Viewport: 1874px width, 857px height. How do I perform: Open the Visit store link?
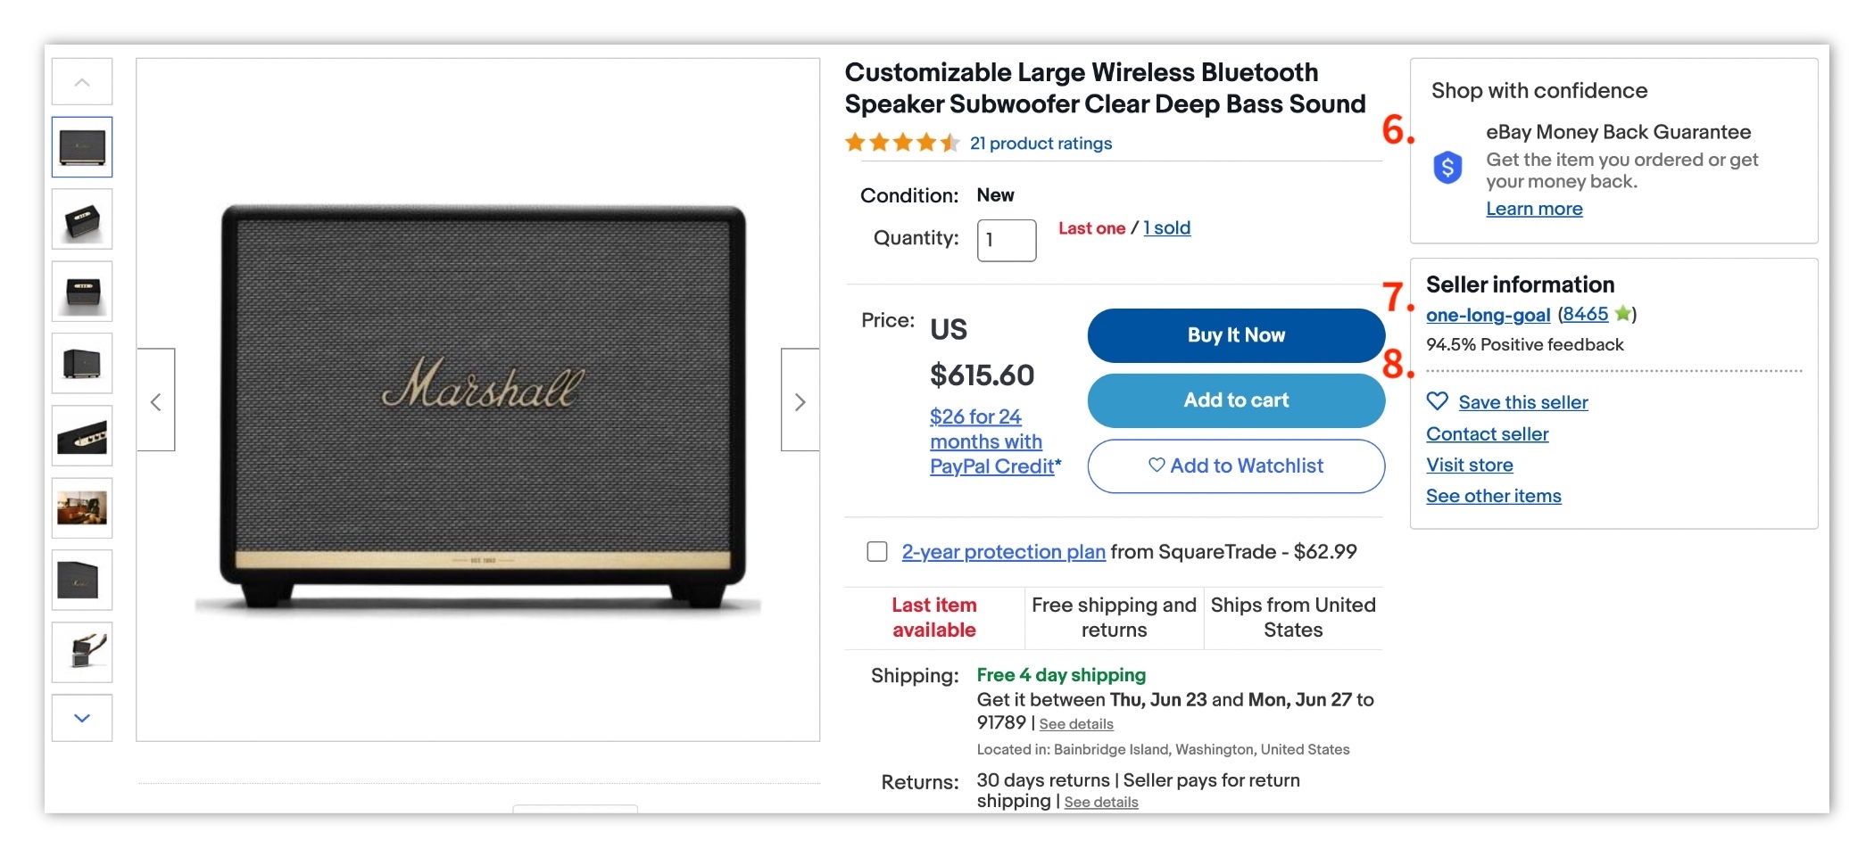pos(1469,466)
